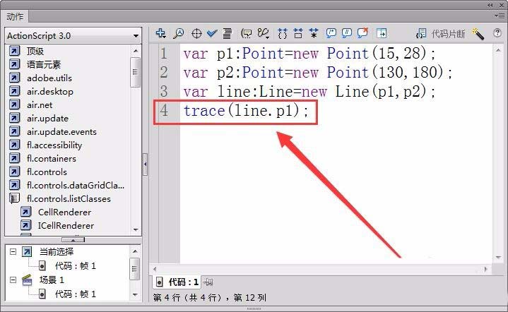Viewport: 508px width, 312px height.
Task: Open the panel options menu icon
Action: (x=500, y=16)
